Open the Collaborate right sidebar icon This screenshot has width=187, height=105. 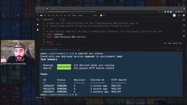click(184, 20)
